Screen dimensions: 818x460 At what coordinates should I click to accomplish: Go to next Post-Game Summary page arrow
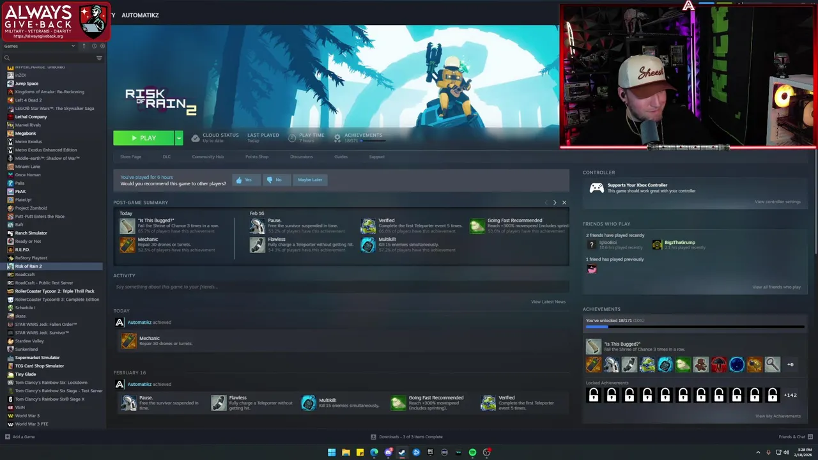[x=555, y=203]
